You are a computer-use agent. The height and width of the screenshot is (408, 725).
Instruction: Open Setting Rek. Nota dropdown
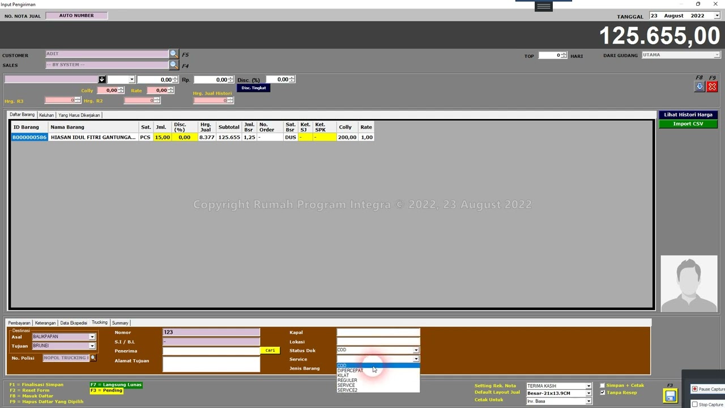click(x=588, y=386)
